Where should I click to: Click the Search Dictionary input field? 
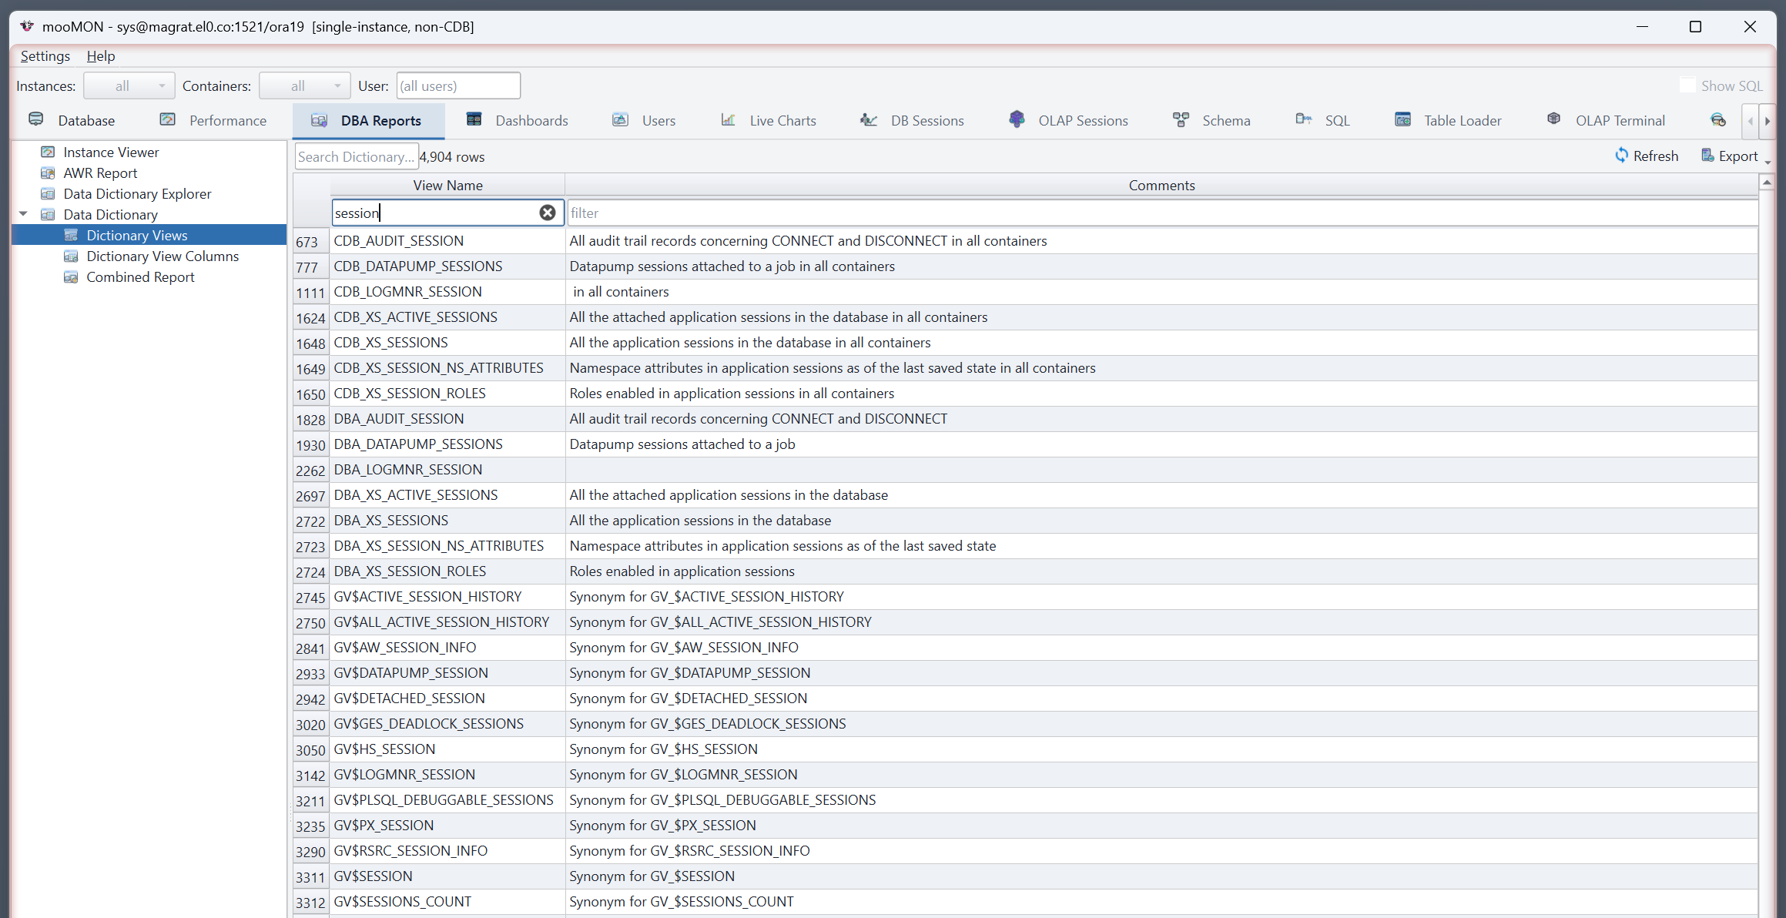pos(357,156)
